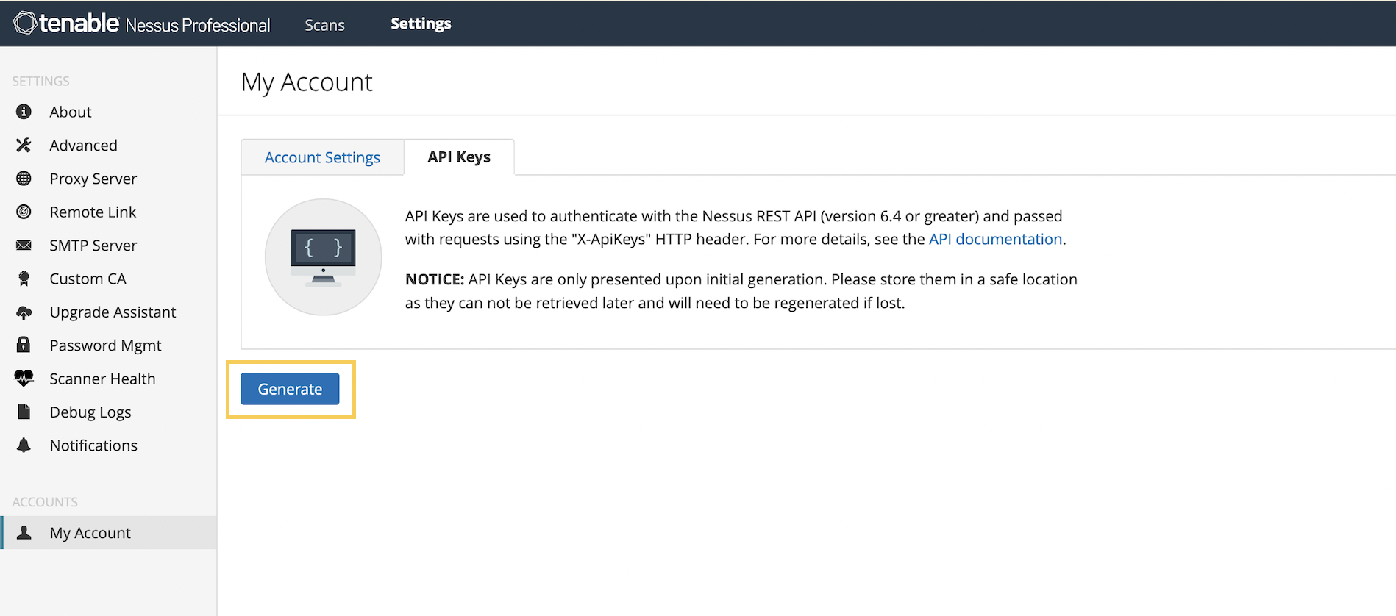Image resolution: width=1396 pixels, height=616 pixels.
Task: Click the Nessus Professional product name
Action: [x=198, y=26]
